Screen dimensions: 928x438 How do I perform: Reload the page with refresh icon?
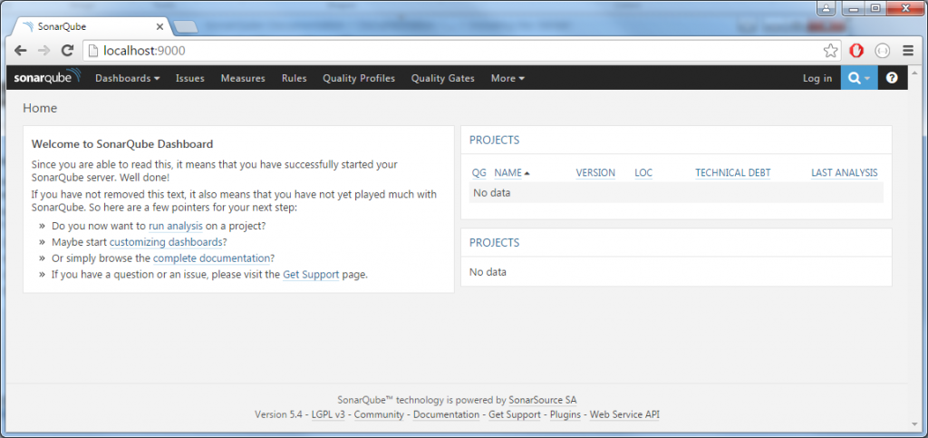(67, 51)
